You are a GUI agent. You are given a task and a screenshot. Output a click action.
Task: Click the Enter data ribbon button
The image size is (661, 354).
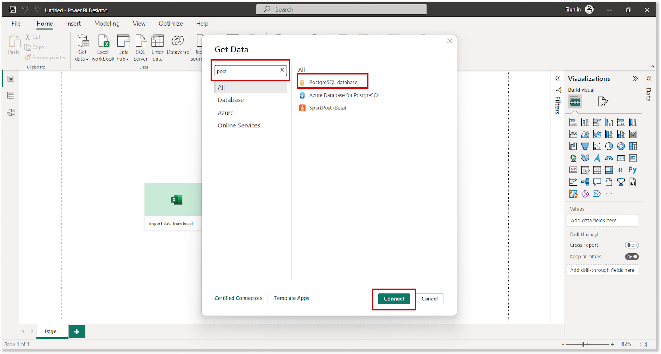pyautogui.click(x=157, y=48)
